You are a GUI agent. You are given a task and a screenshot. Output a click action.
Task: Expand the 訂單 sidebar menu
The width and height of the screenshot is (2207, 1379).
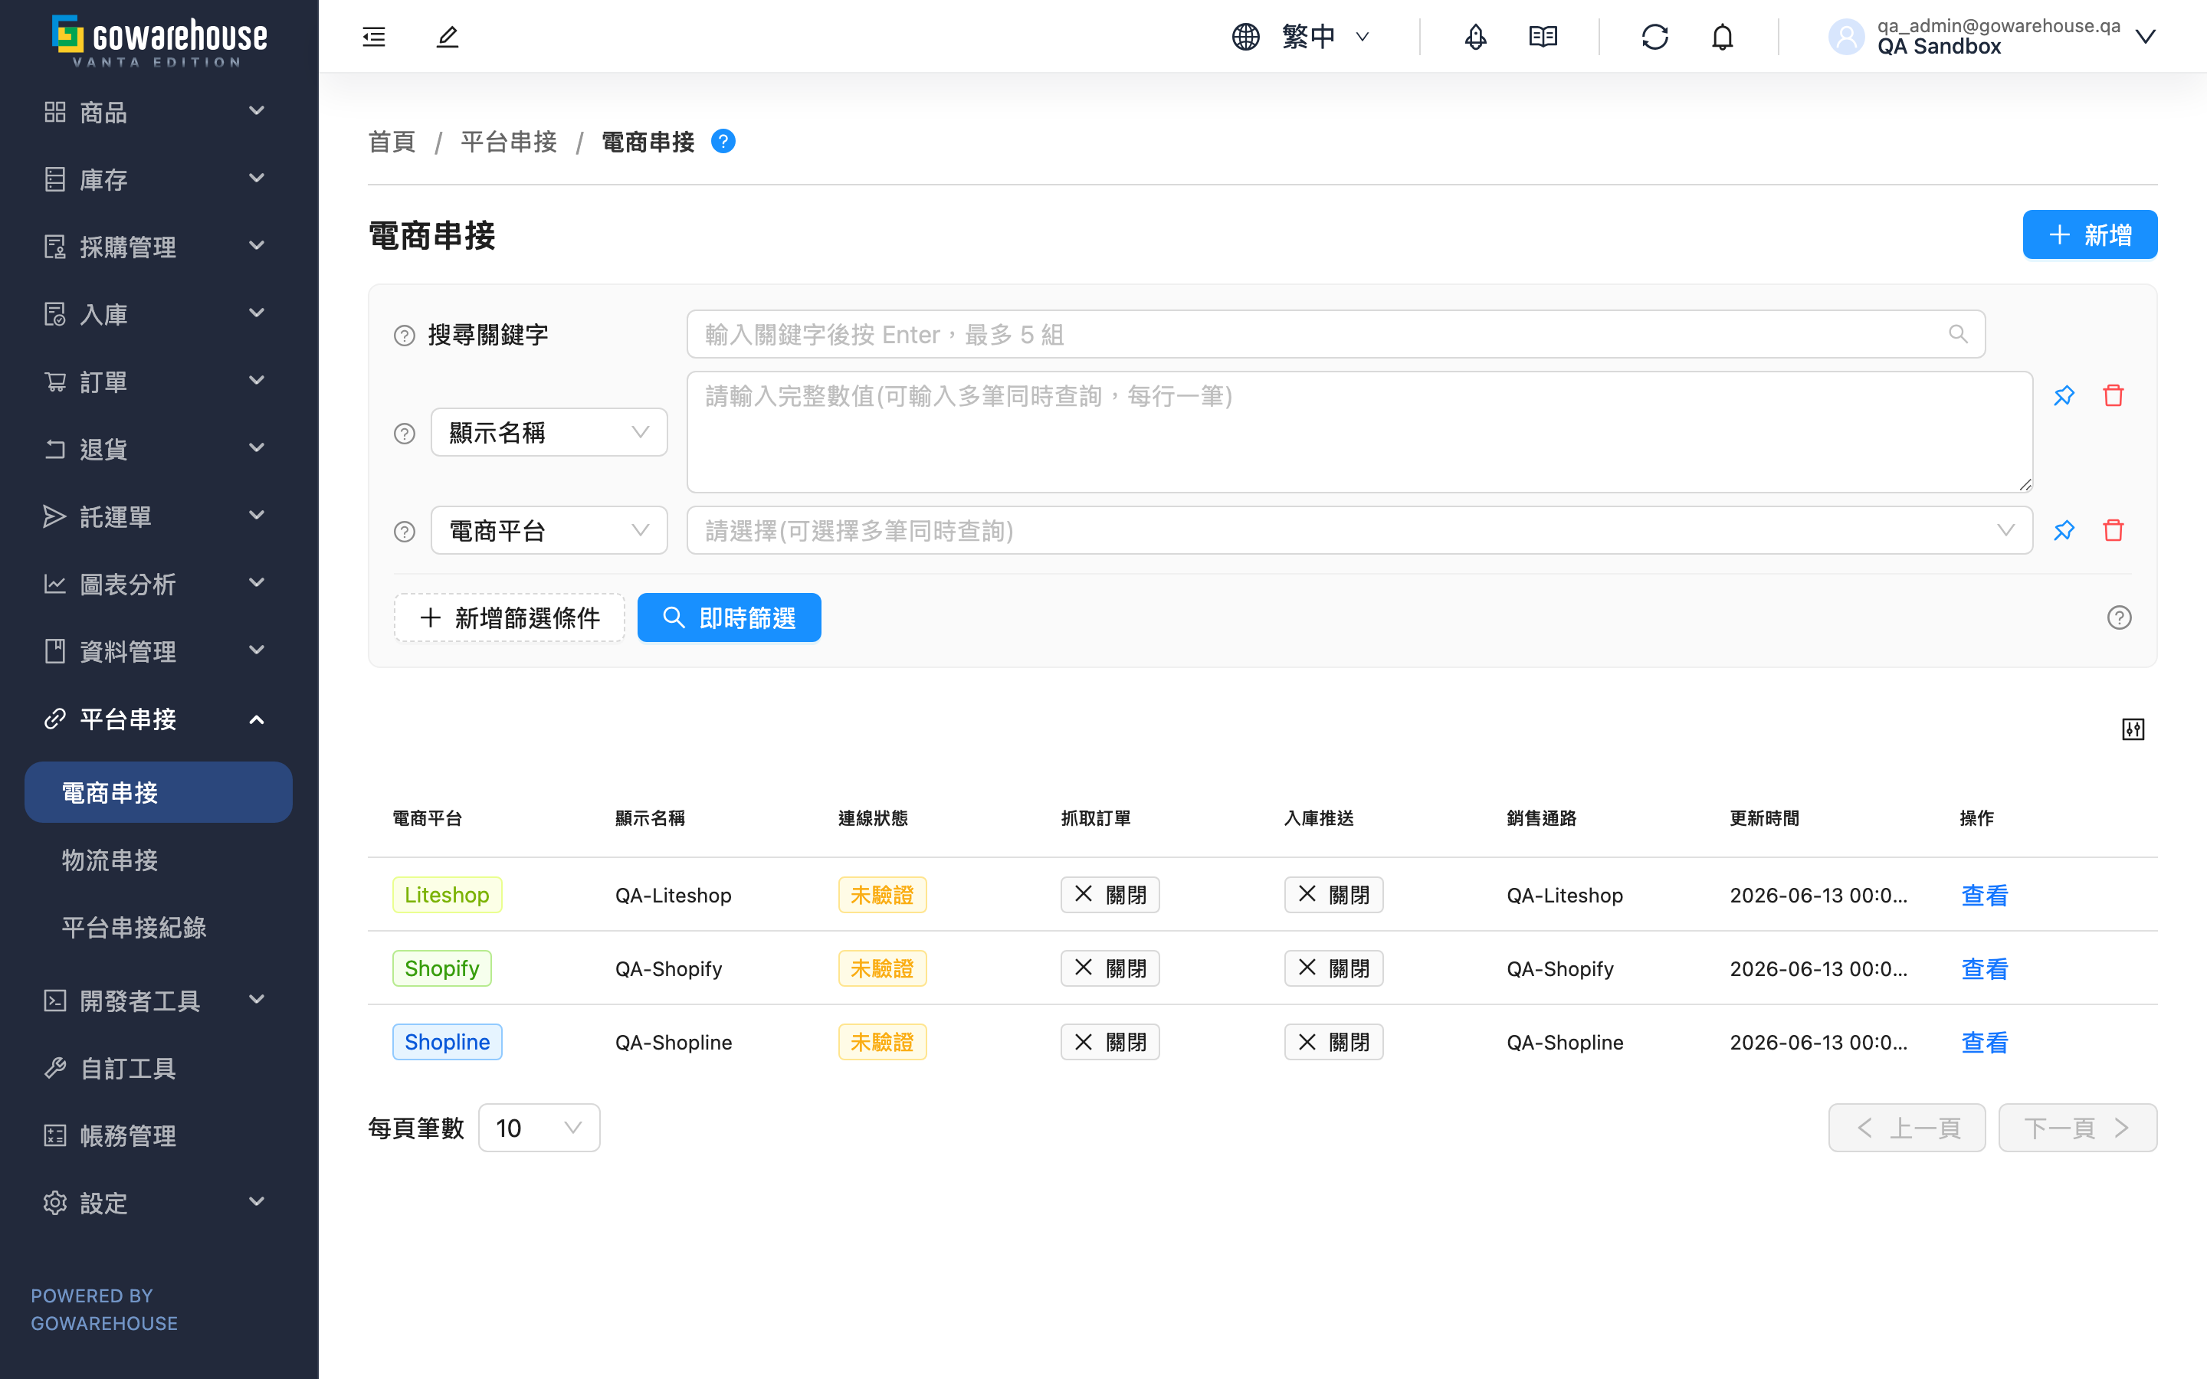[x=158, y=382]
